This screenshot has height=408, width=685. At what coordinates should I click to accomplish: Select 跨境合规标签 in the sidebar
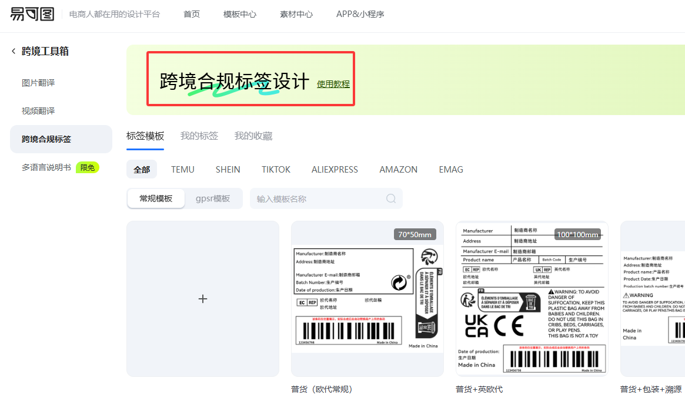pyautogui.click(x=61, y=139)
